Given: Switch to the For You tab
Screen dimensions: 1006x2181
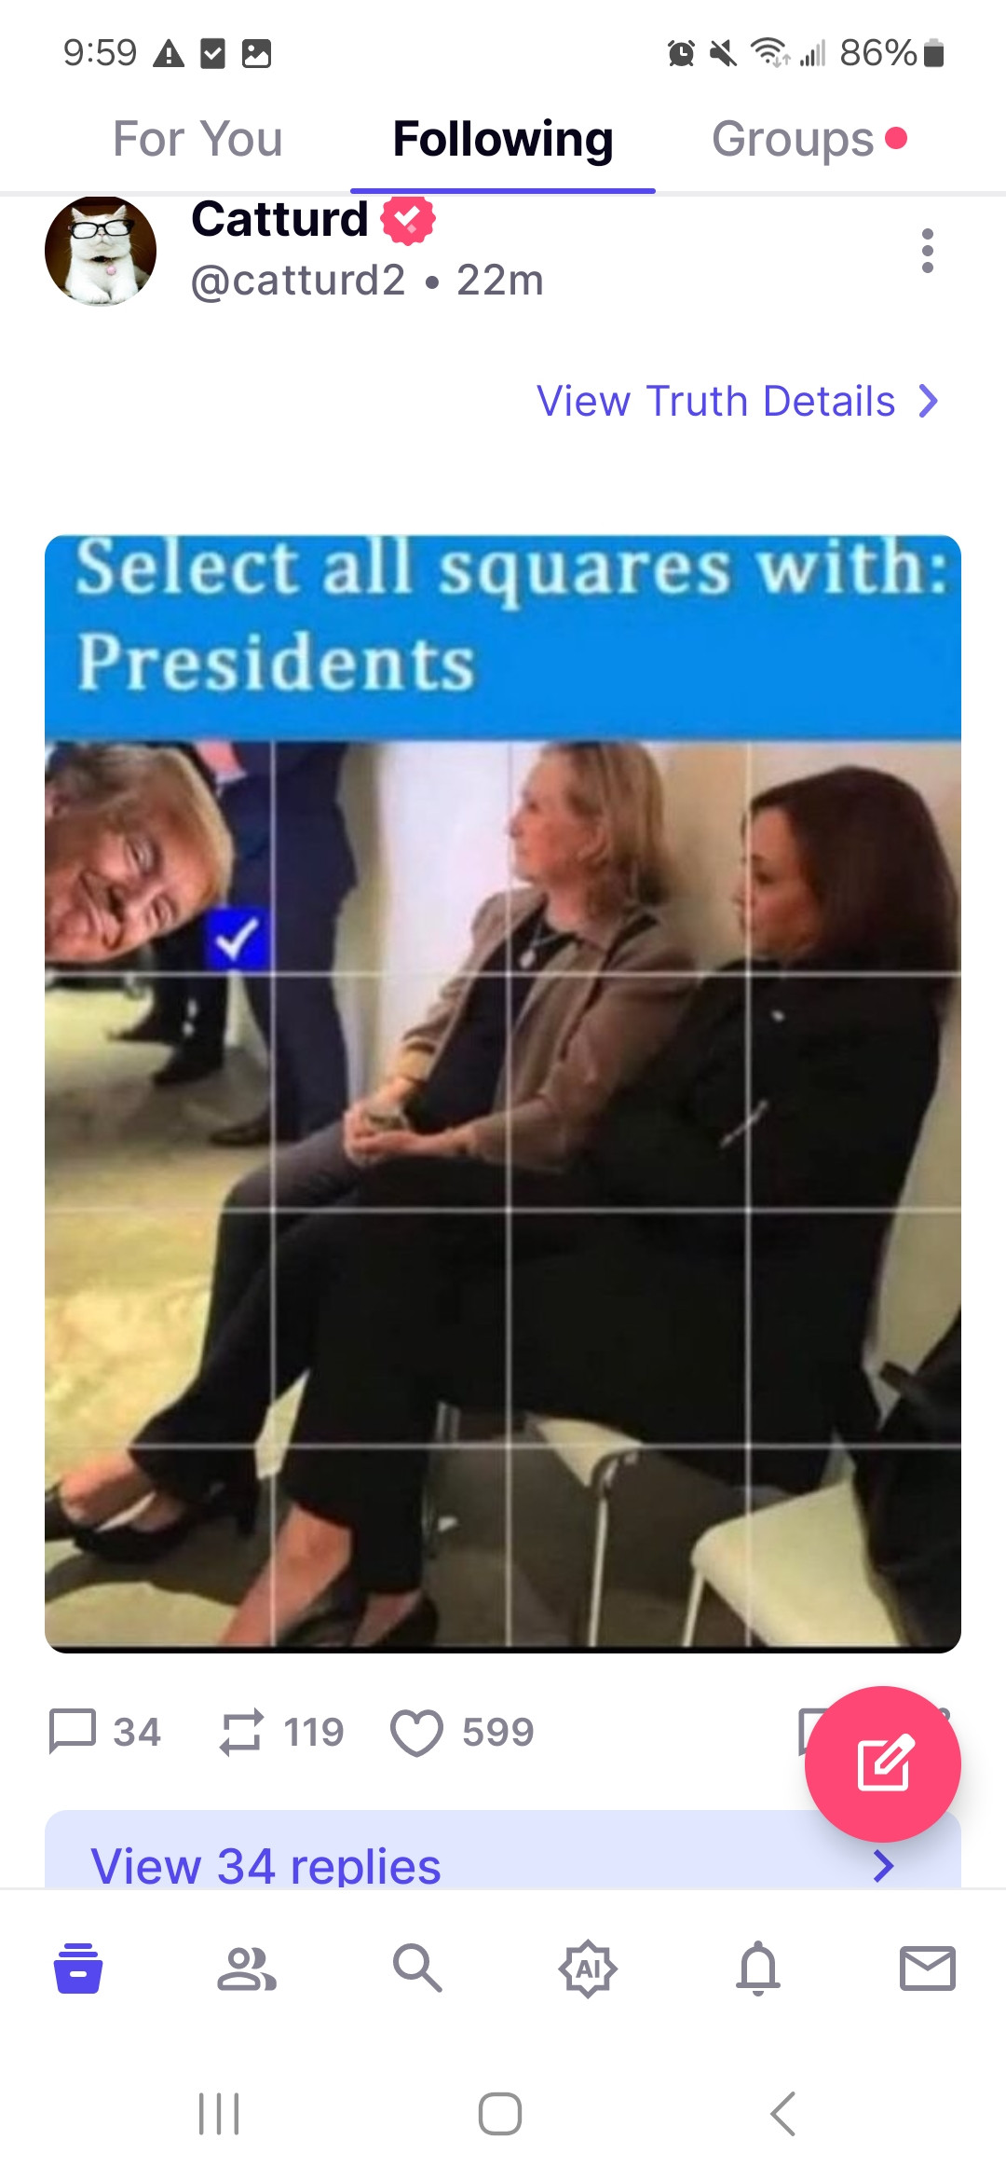Looking at the screenshot, I should click(x=197, y=140).
